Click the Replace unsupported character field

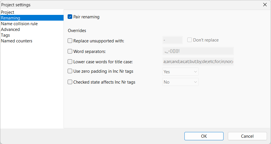click(173, 40)
